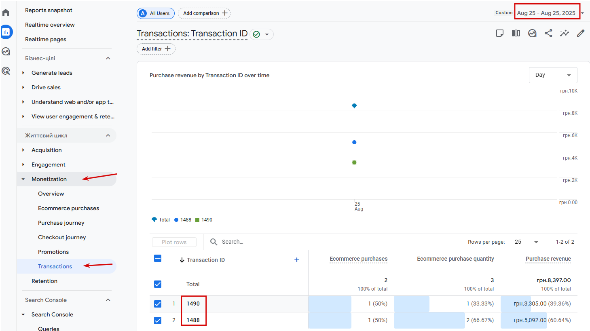This screenshot has height=331, width=590.
Task: Open the report title dropdown caret
Action: [267, 34]
